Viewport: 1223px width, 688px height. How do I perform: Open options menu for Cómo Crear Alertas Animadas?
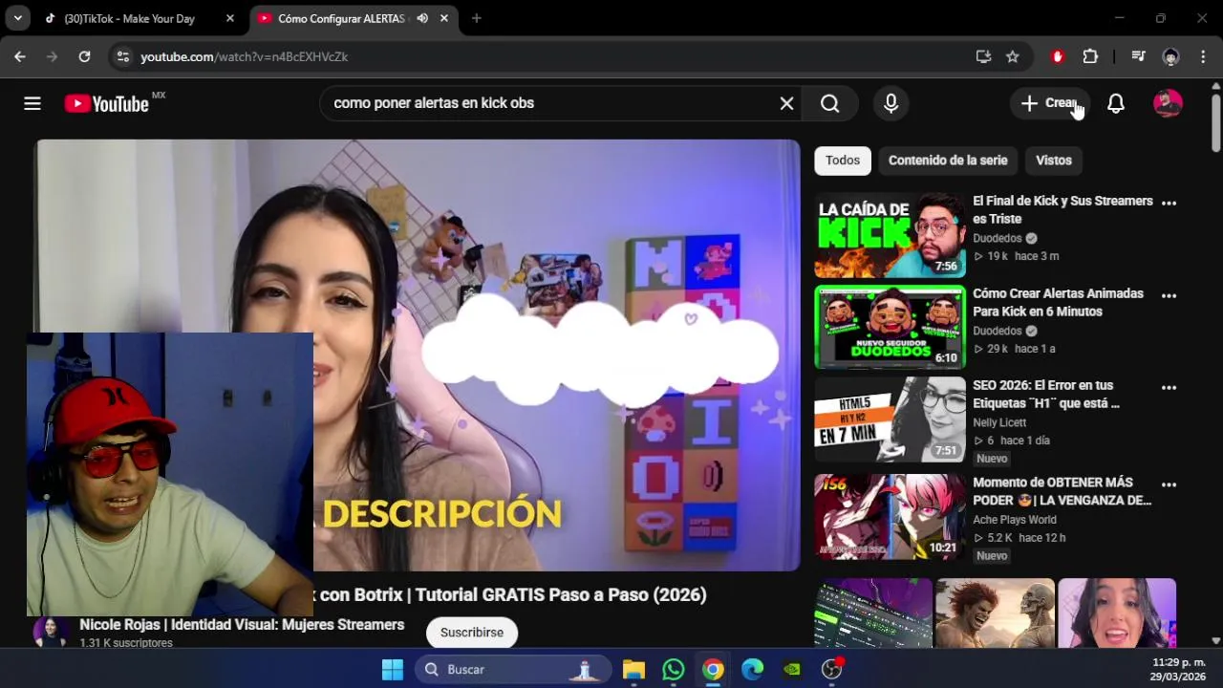[x=1169, y=295]
